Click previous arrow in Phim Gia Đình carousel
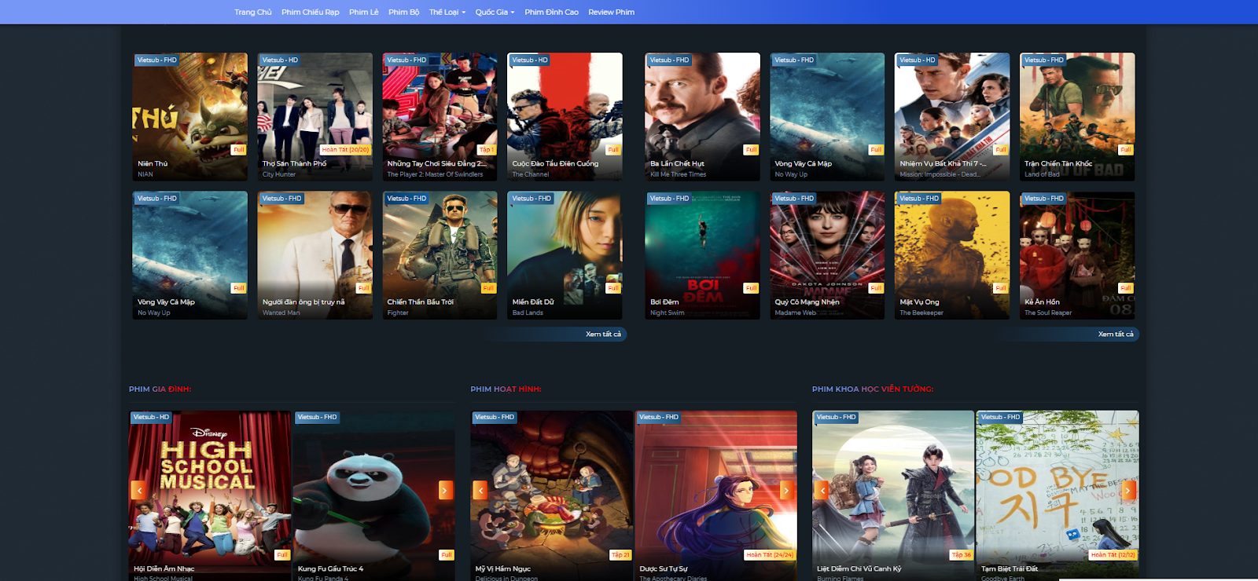 (139, 490)
